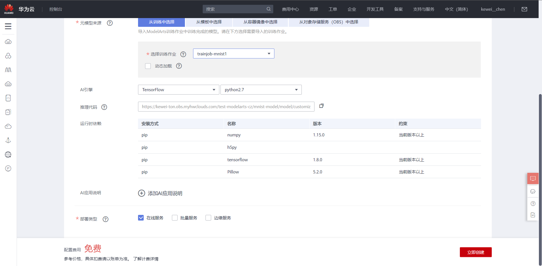Uncheck the 在线服务 deployment checkbox
The height and width of the screenshot is (266, 542).
click(141, 218)
